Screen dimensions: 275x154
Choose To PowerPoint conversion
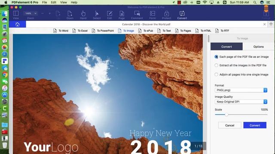tap(103, 31)
